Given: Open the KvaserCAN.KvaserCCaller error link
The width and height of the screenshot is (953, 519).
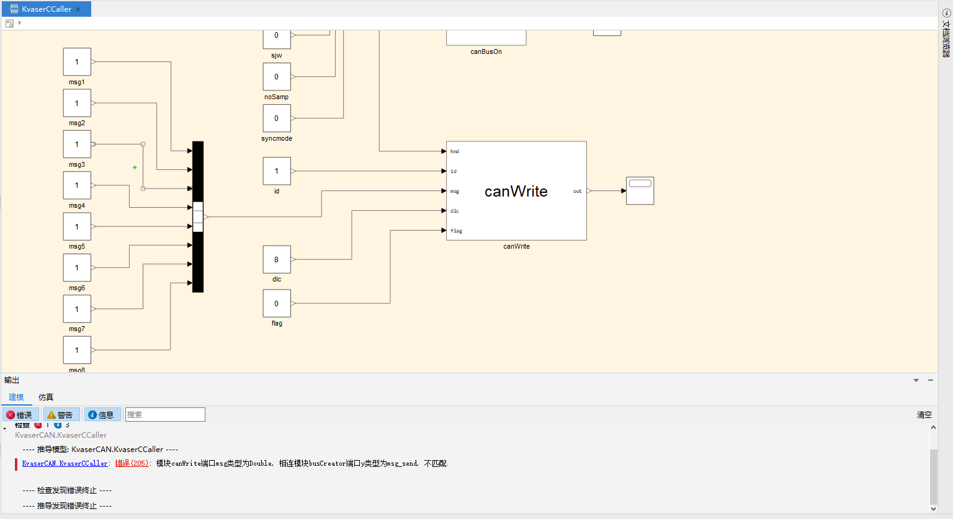Looking at the screenshot, I should pos(65,463).
